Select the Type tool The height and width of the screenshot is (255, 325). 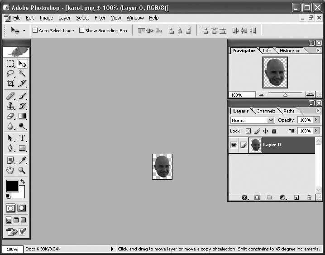[x=22, y=138]
